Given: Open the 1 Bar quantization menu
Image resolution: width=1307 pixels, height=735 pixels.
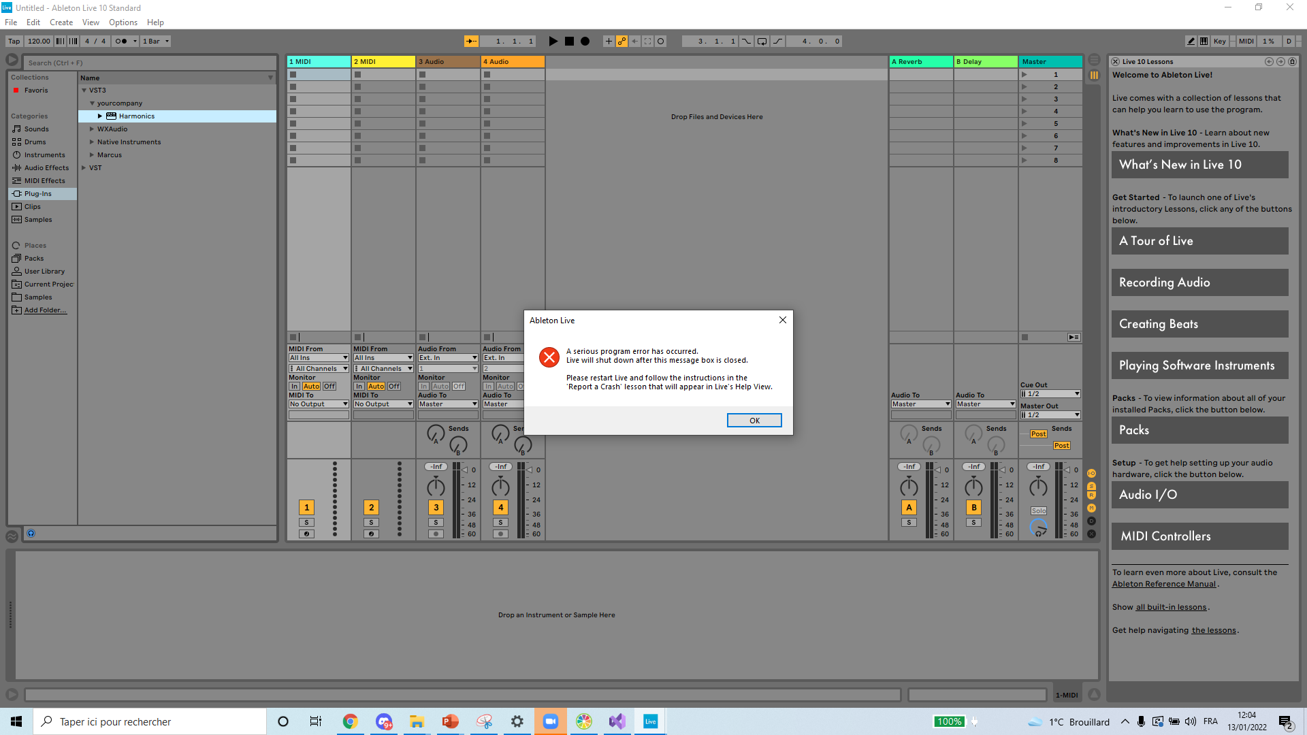Looking at the screenshot, I should pos(156,42).
